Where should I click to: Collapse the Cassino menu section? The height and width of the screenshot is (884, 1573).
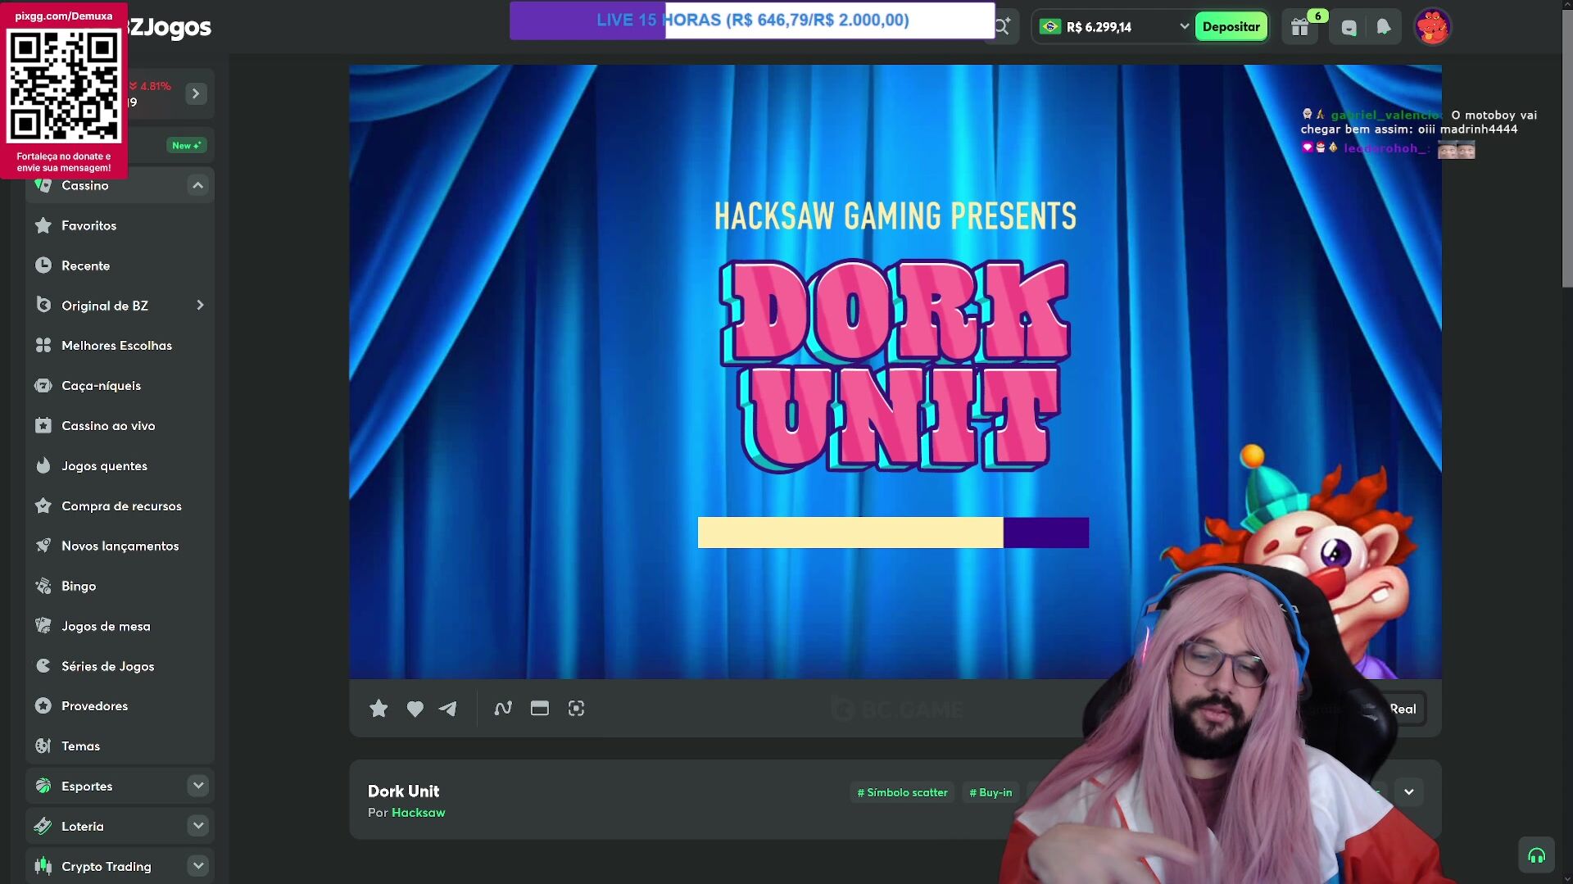(197, 186)
